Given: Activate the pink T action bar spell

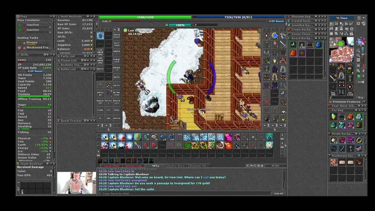Looking at the screenshot, I should tap(228, 137).
